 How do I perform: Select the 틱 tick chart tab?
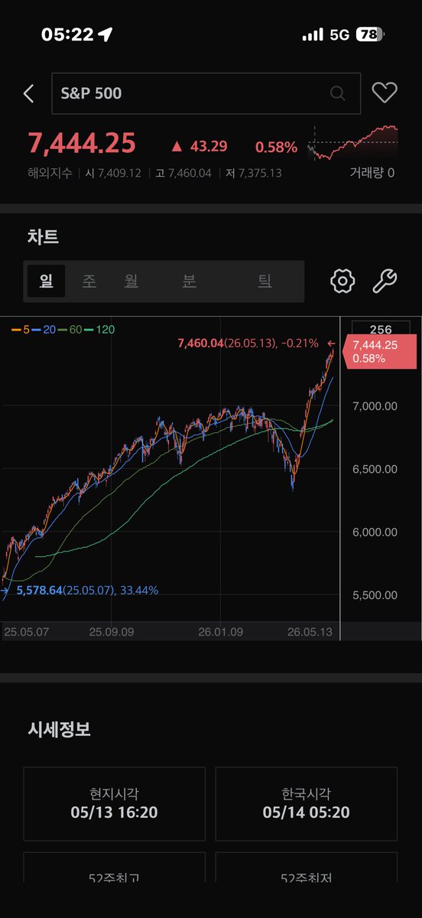point(265,281)
